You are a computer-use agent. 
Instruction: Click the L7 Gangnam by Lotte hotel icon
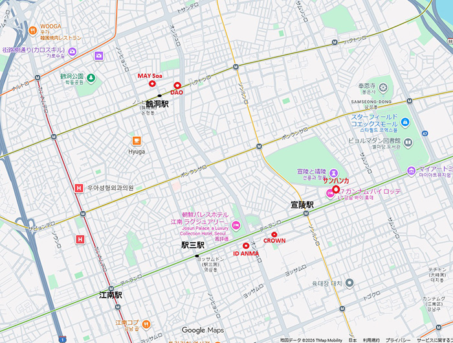pyautogui.click(x=329, y=193)
